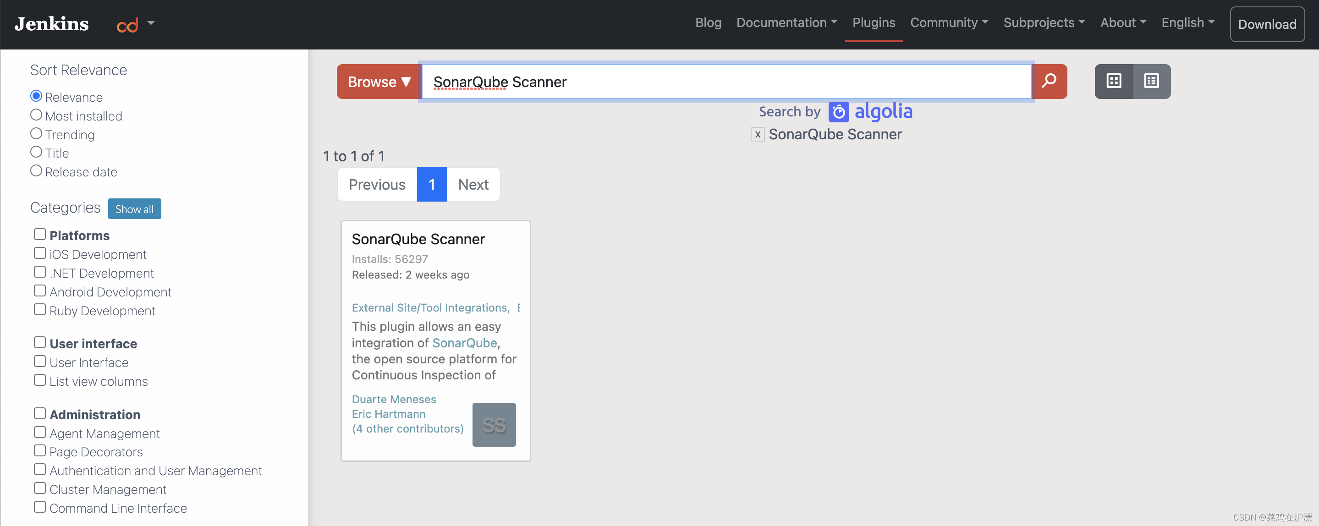Click the plugin search input field
The width and height of the screenshot is (1319, 526).
726,82
